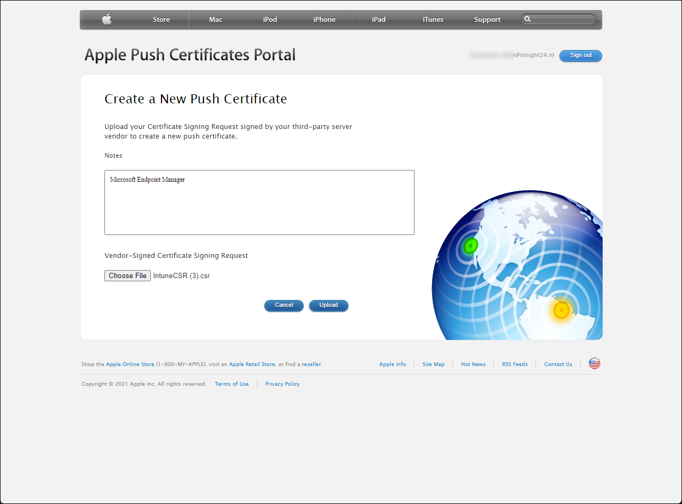This screenshot has width=682, height=504.
Task: Click the Sign out button
Action: [581, 55]
